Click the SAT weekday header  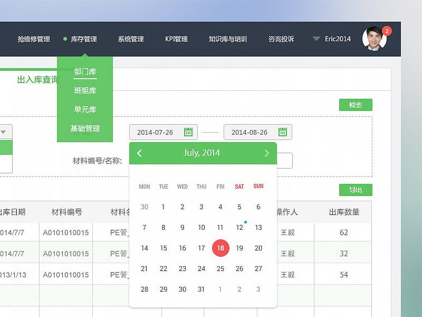point(239,187)
